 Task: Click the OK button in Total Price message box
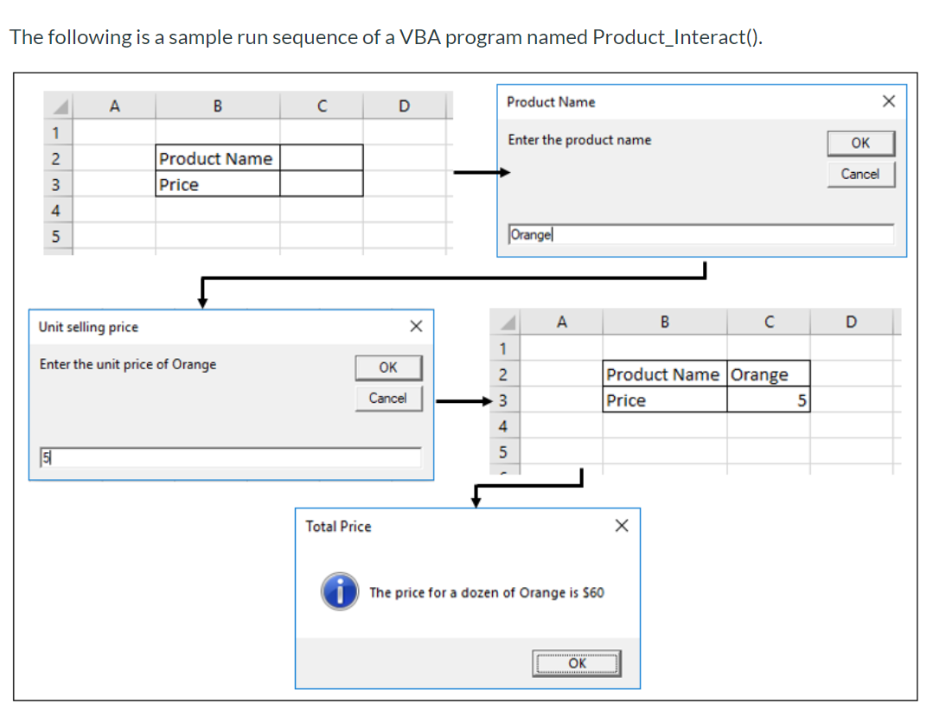(x=577, y=663)
